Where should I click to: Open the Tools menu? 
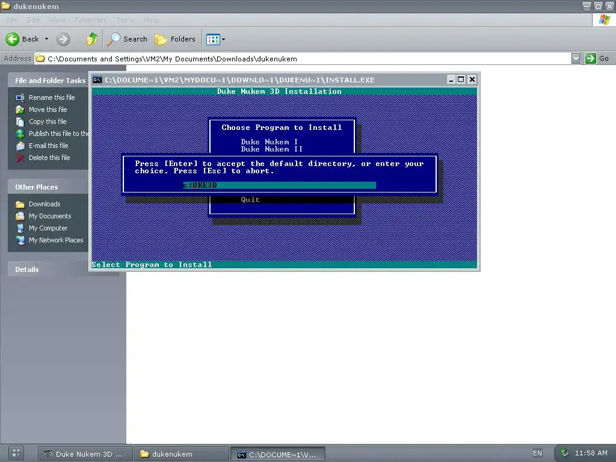pos(125,20)
